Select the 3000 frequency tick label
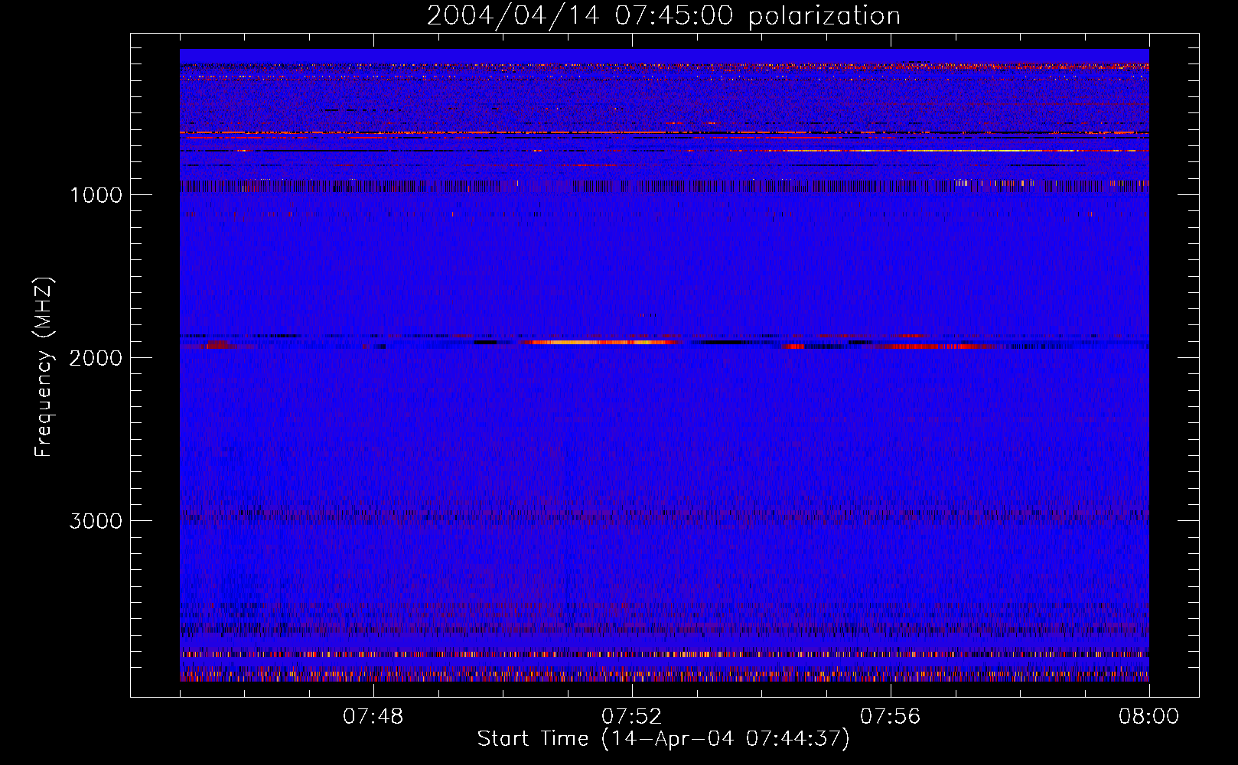Viewport: 1238px width, 765px height. [96, 521]
